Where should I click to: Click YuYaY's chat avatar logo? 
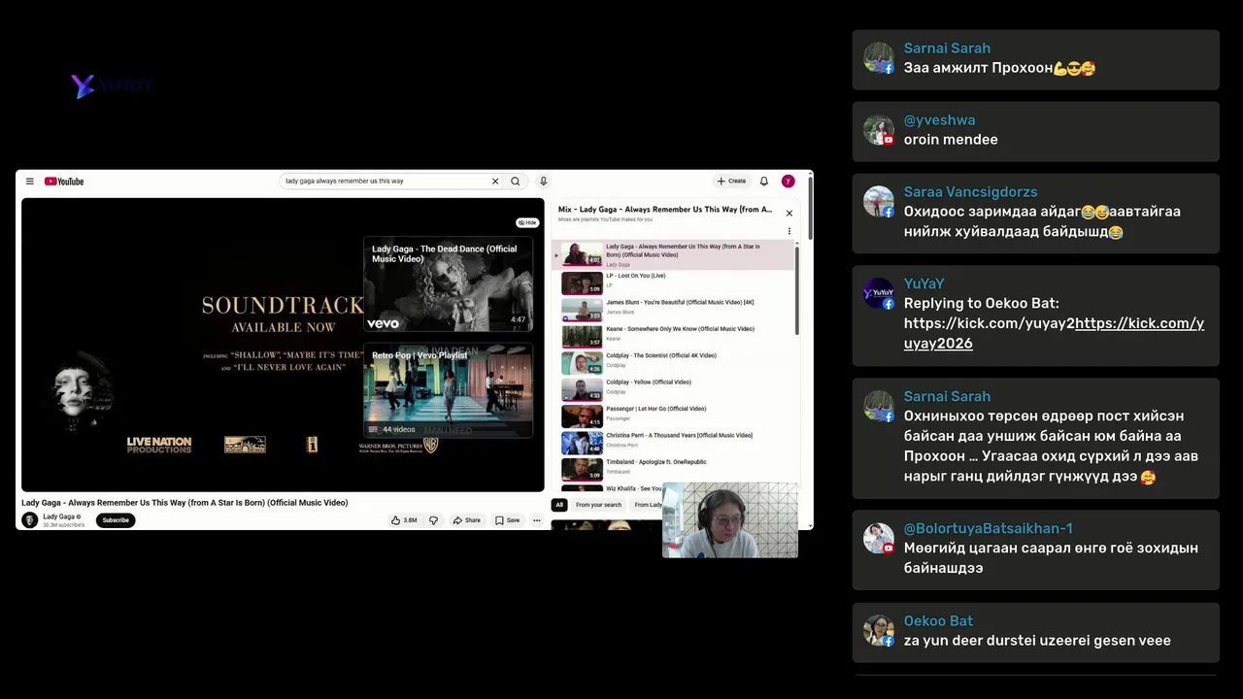point(879,293)
